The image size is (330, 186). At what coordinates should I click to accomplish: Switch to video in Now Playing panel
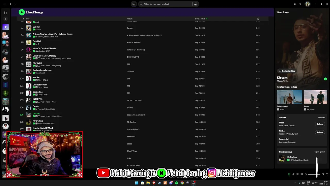coord(287,71)
